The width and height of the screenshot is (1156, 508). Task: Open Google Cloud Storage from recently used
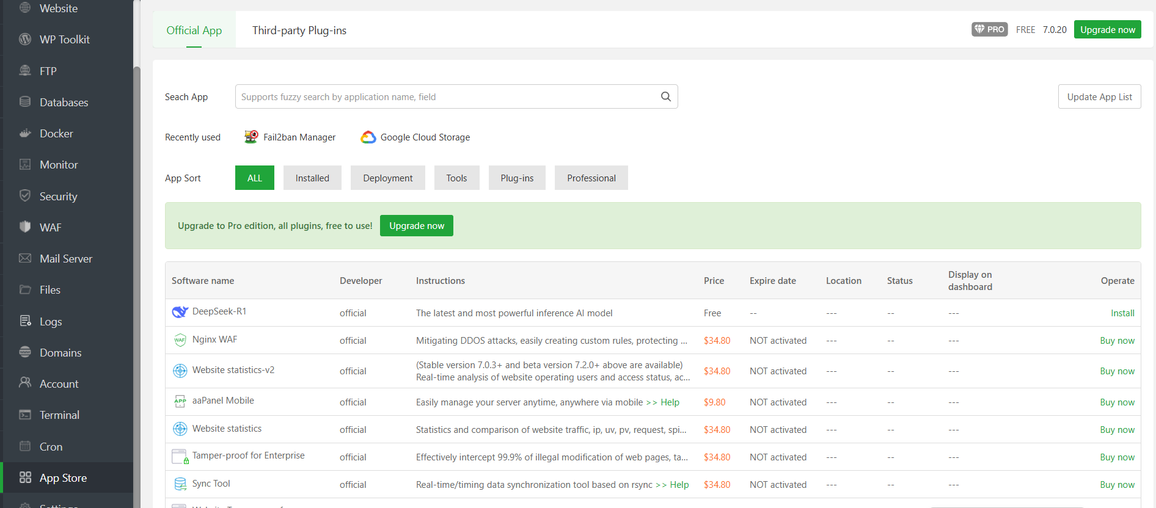coord(415,137)
